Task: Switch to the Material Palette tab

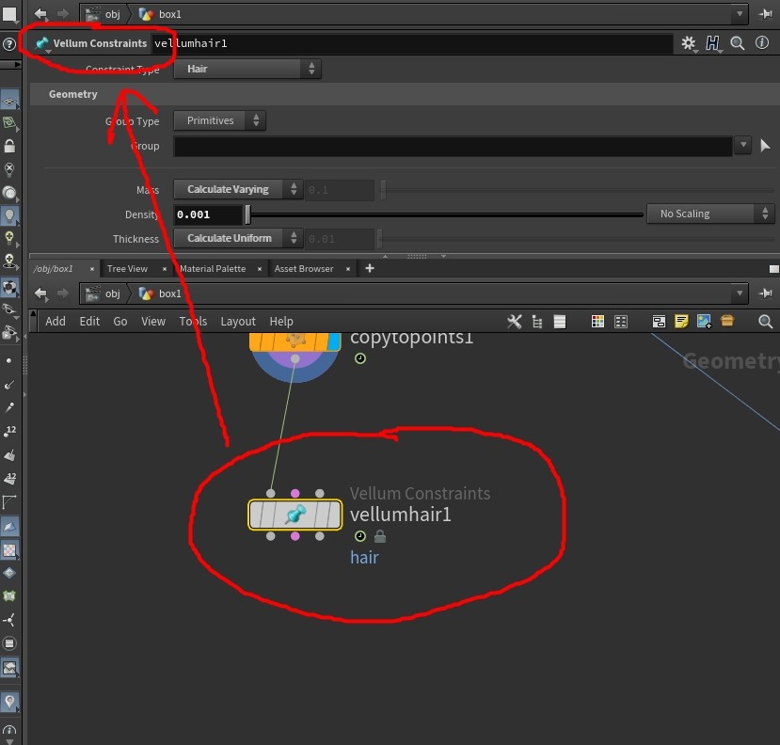Action: tap(213, 269)
